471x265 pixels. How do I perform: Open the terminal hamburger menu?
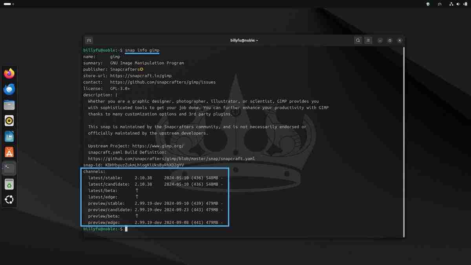368,40
